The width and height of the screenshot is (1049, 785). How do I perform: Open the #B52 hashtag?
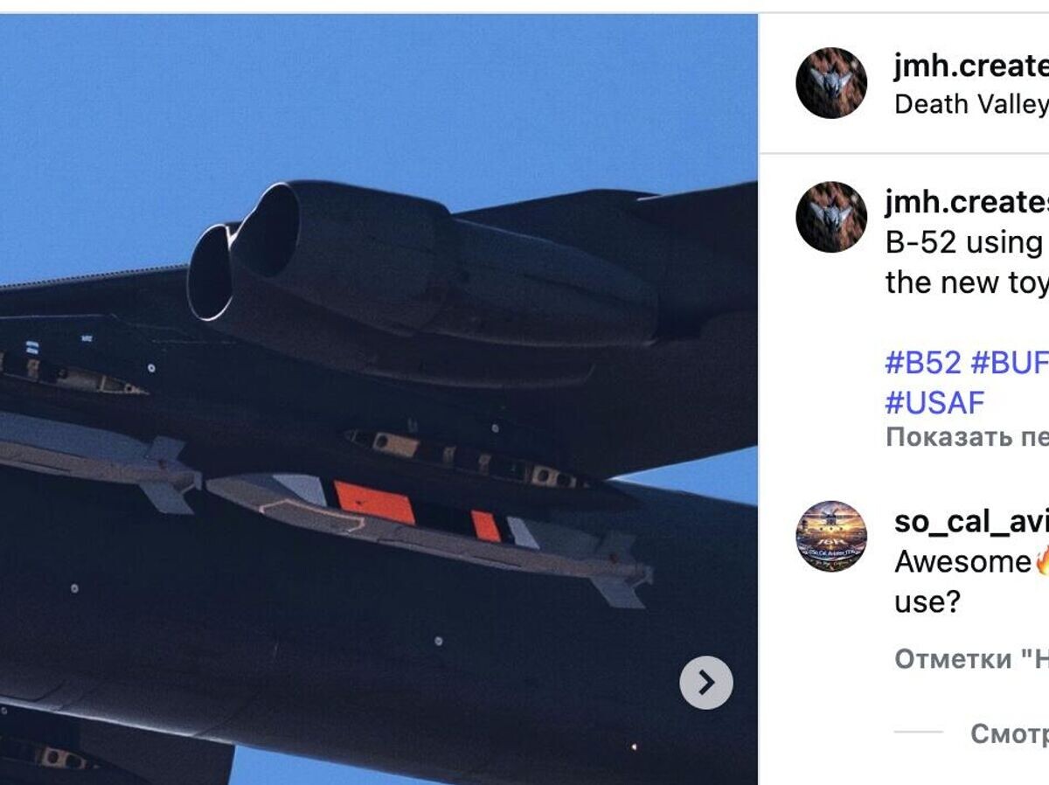(x=923, y=362)
